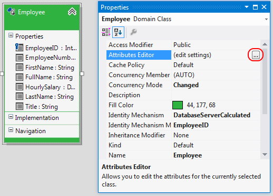Select the Concurrency Mode property label

click(135, 85)
